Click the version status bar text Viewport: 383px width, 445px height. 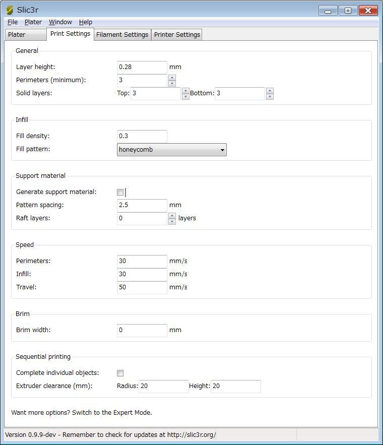pos(110,435)
